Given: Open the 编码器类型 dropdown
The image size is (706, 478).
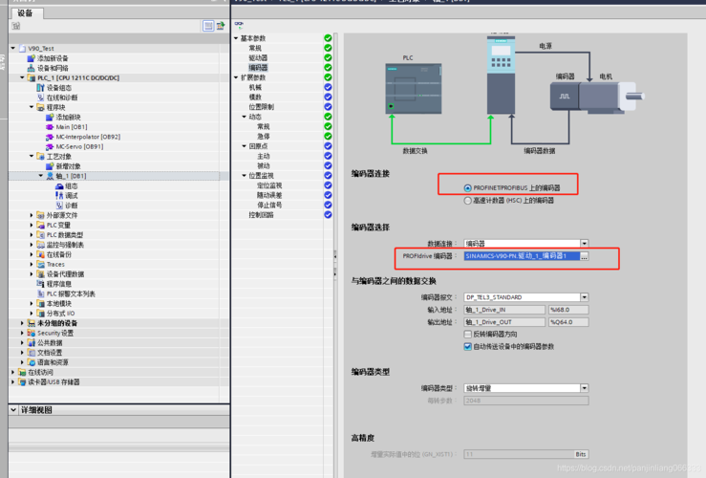Looking at the screenshot, I should (x=584, y=388).
